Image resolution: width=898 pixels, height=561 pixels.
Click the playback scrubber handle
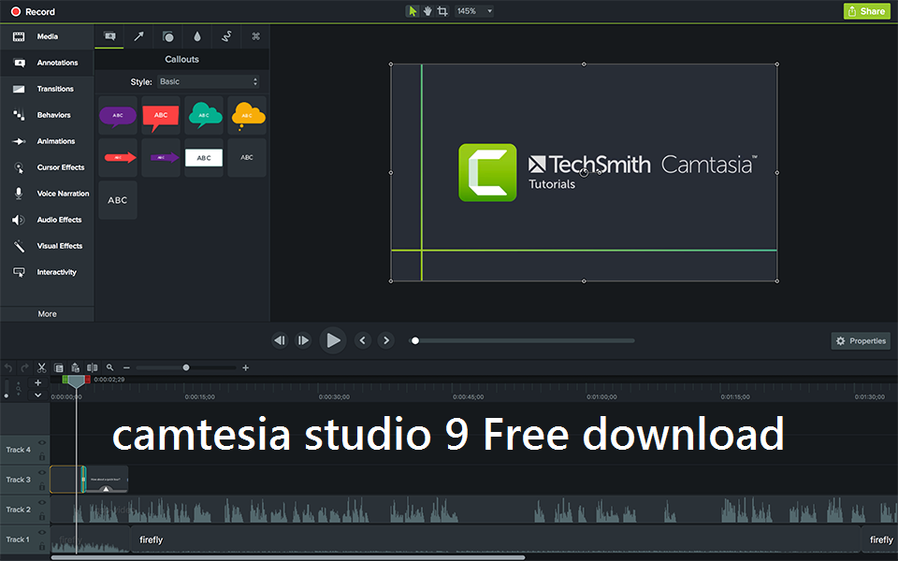coord(415,340)
